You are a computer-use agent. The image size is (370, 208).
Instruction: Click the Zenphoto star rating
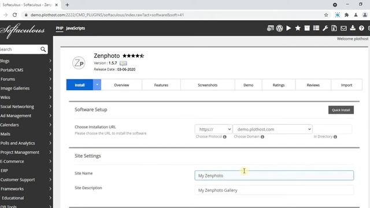point(134,56)
